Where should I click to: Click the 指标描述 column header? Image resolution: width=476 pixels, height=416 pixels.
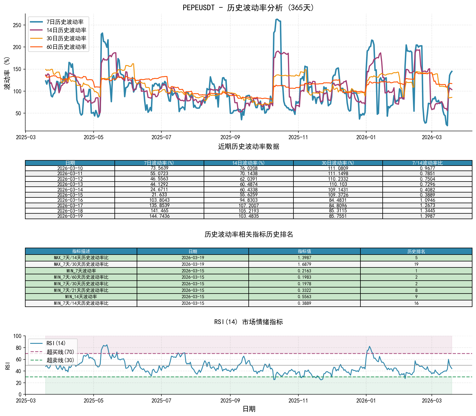pyautogui.click(x=81, y=251)
